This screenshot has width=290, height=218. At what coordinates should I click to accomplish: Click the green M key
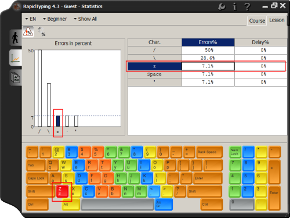tap(141, 191)
